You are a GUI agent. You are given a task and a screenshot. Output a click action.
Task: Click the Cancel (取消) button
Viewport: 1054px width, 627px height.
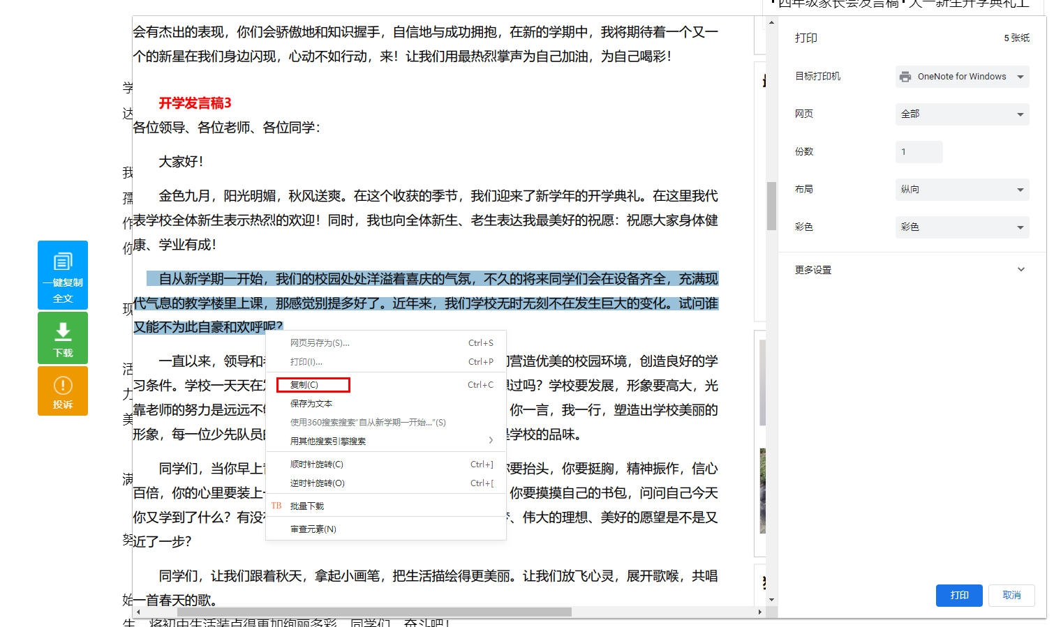tap(1011, 596)
